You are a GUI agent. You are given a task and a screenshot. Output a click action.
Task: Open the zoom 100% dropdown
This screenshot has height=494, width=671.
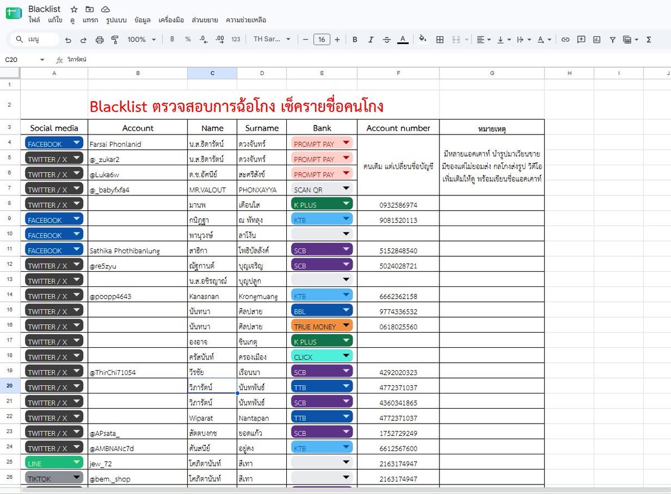pos(142,40)
